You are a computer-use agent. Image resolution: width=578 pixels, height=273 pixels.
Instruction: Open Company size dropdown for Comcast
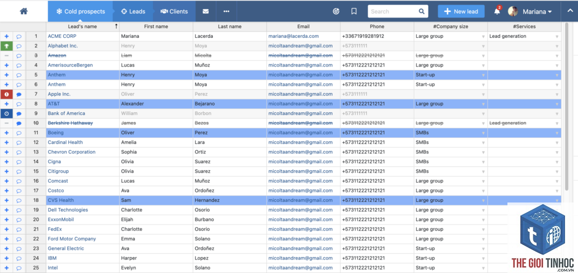pos(483,181)
